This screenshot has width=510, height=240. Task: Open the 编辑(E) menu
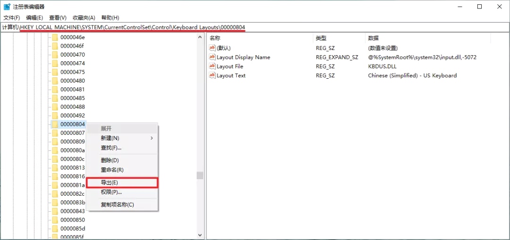point(34,17)
